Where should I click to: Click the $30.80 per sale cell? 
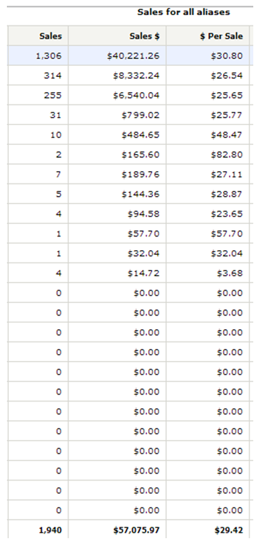click(x=207, y=56)
